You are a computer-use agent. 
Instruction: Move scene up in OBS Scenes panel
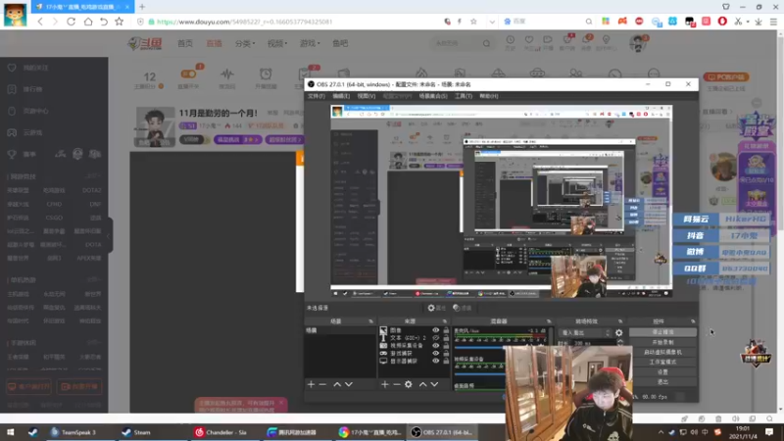point(337,384)
